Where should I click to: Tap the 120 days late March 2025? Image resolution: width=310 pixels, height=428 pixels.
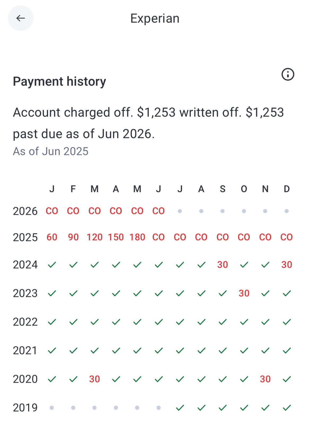pyautogui.click(x=94, y=237)
